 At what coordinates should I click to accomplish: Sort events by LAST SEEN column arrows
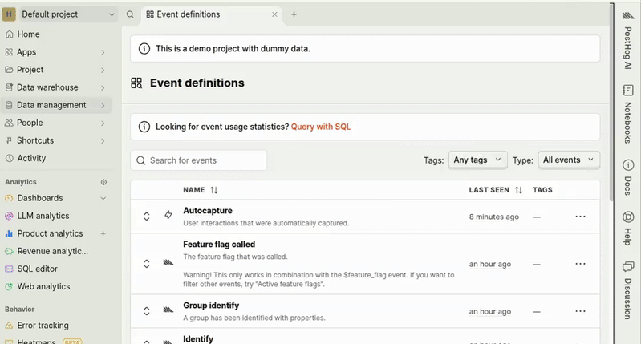518,190
